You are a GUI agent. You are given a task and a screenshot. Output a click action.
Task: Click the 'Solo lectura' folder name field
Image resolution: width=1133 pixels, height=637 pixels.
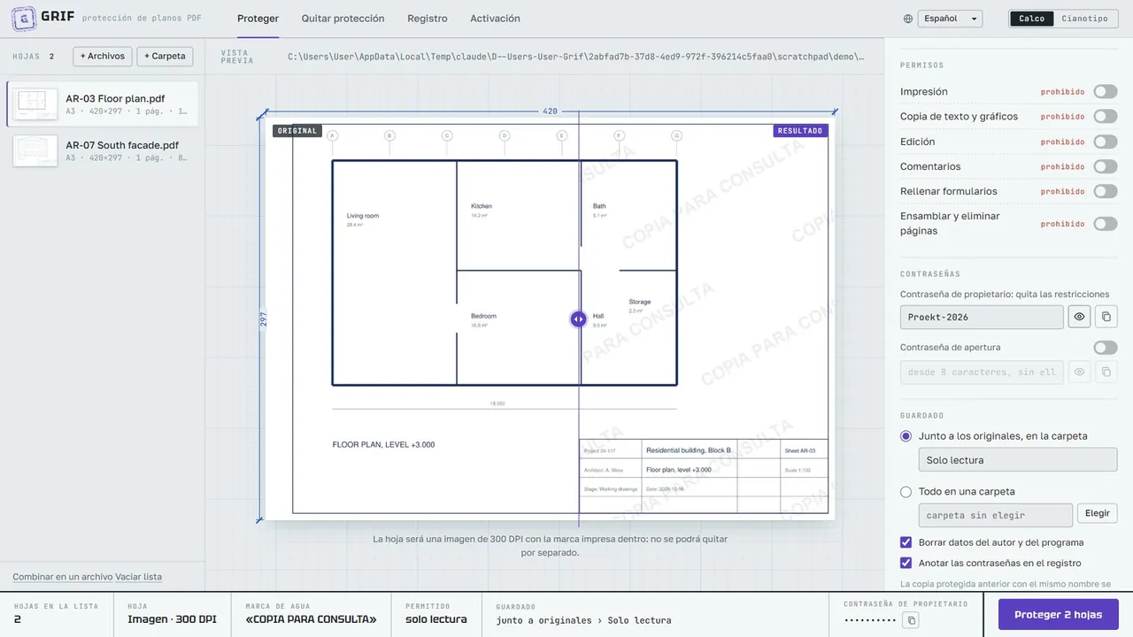(1018, 460)
